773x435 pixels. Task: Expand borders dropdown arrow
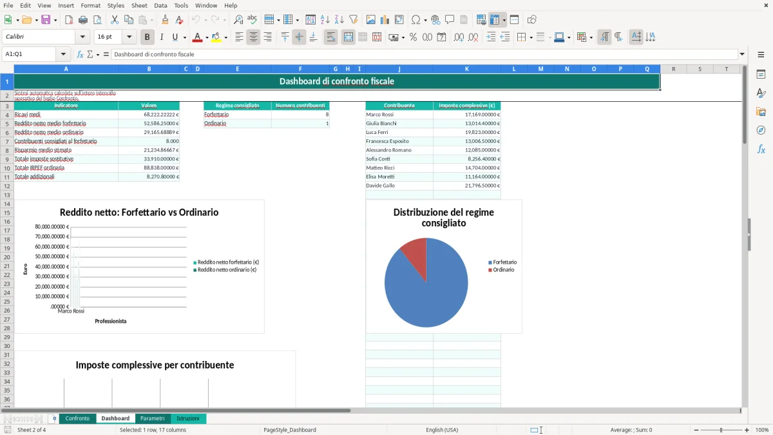[x=530, y=37]
